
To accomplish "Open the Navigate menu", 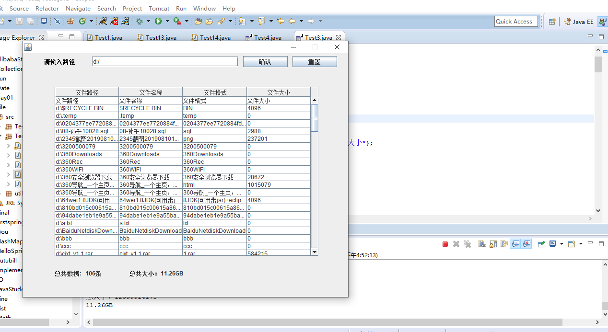I will [78, 8].
